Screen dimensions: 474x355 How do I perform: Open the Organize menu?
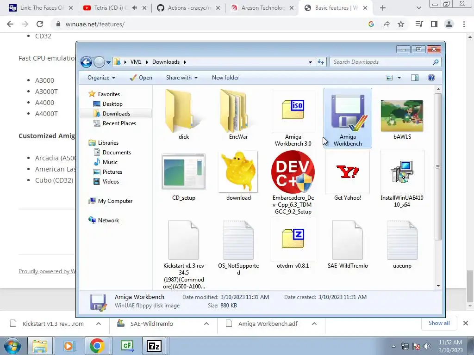(101, 78)
